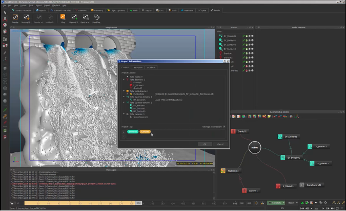This screenshot has width=346, height=211.
Task: Open the Reset dropdown arrow
Action: (x=297, y=203)
